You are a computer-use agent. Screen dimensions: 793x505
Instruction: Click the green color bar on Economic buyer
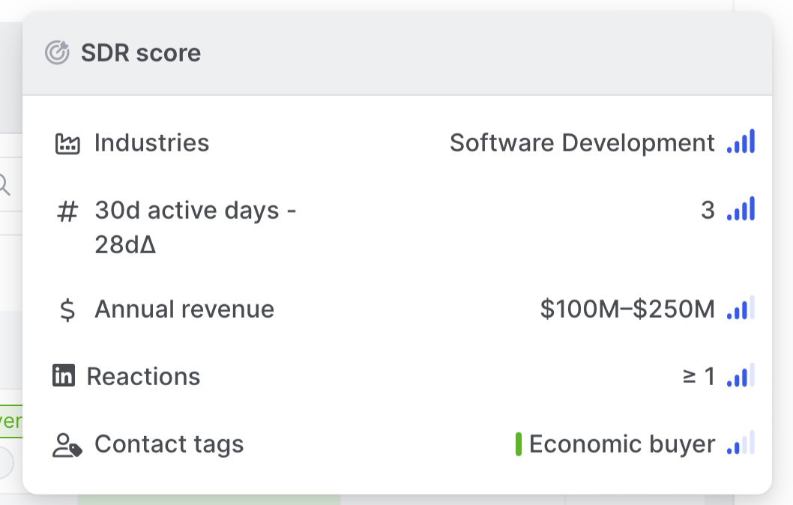tap(519, 444)
